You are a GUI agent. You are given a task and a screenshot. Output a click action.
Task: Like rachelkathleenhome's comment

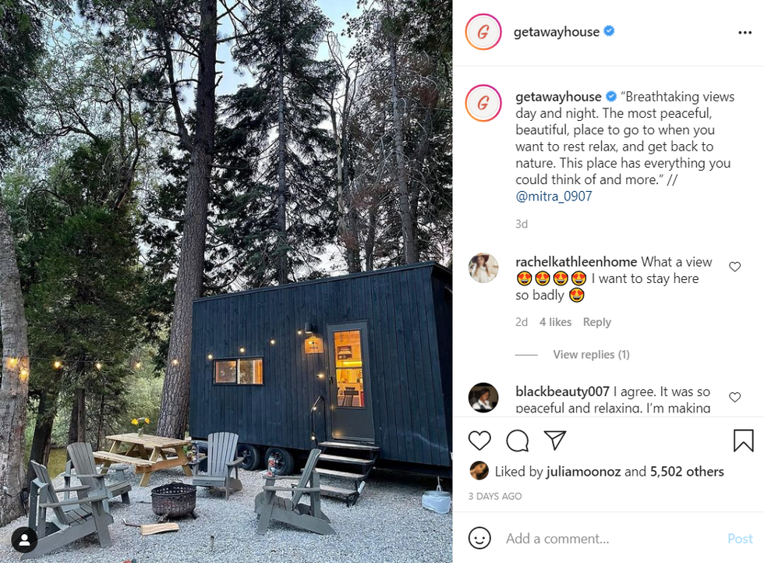pos(734,267)
